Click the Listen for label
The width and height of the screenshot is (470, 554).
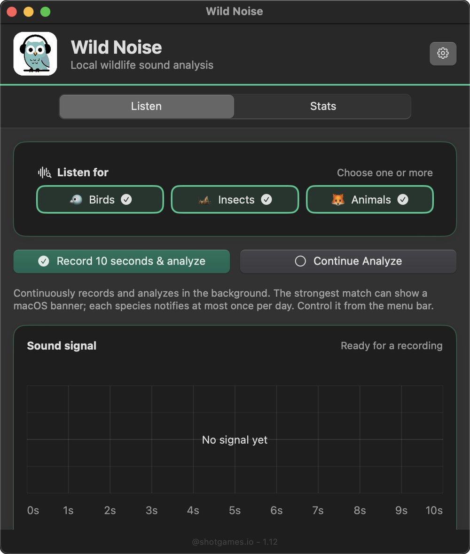click(x=83, y=172)
